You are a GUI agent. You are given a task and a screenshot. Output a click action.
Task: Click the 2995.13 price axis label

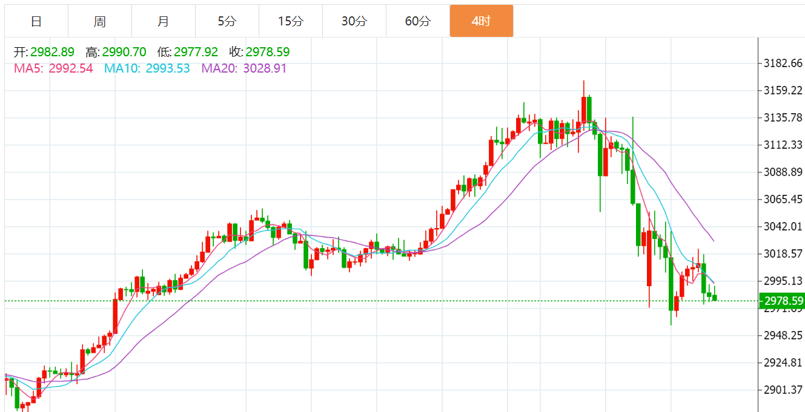(x=783, y=281)
